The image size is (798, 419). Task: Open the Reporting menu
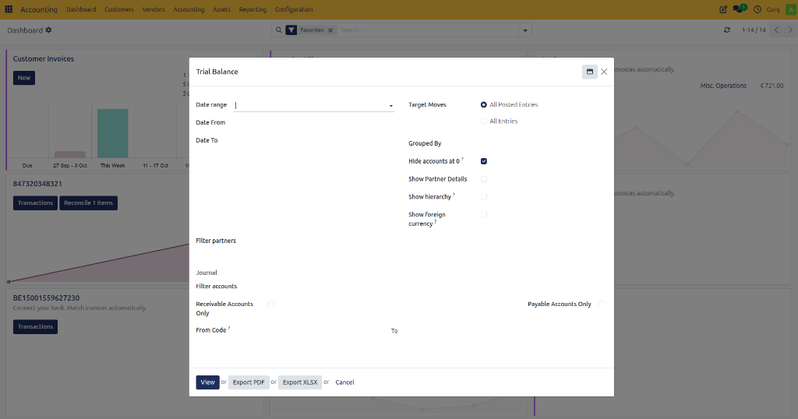(252, 9)
